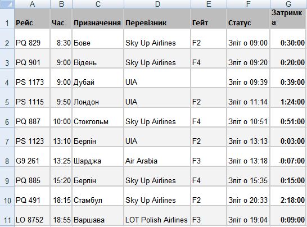Select LOT Polish Airlines cell
The image size is (307, 227).
(x=157, y=216)
